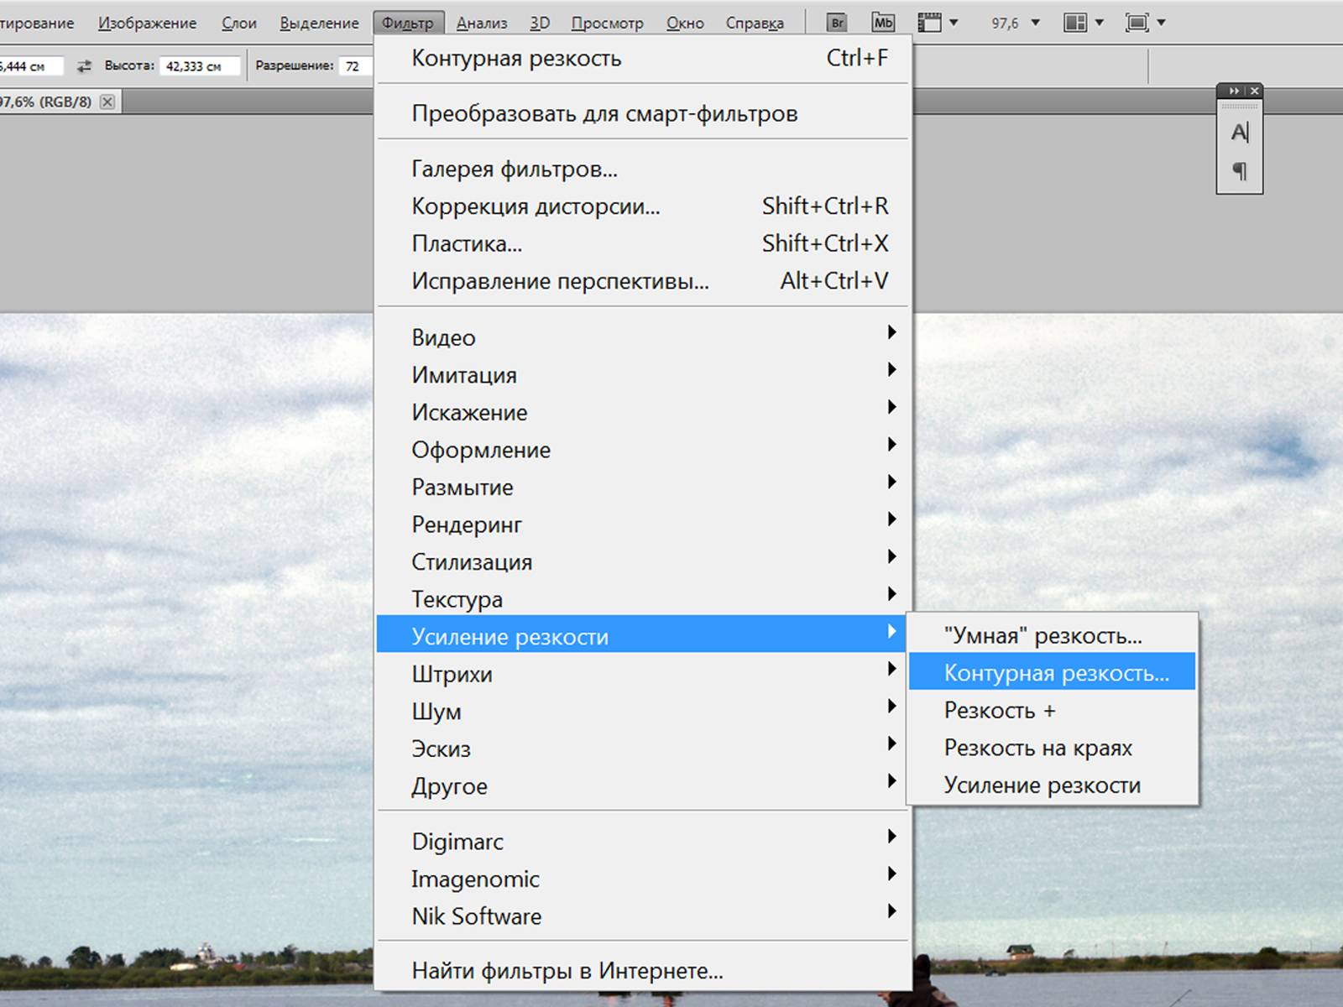Open the Character panel icon

(x=1240, y=133)
